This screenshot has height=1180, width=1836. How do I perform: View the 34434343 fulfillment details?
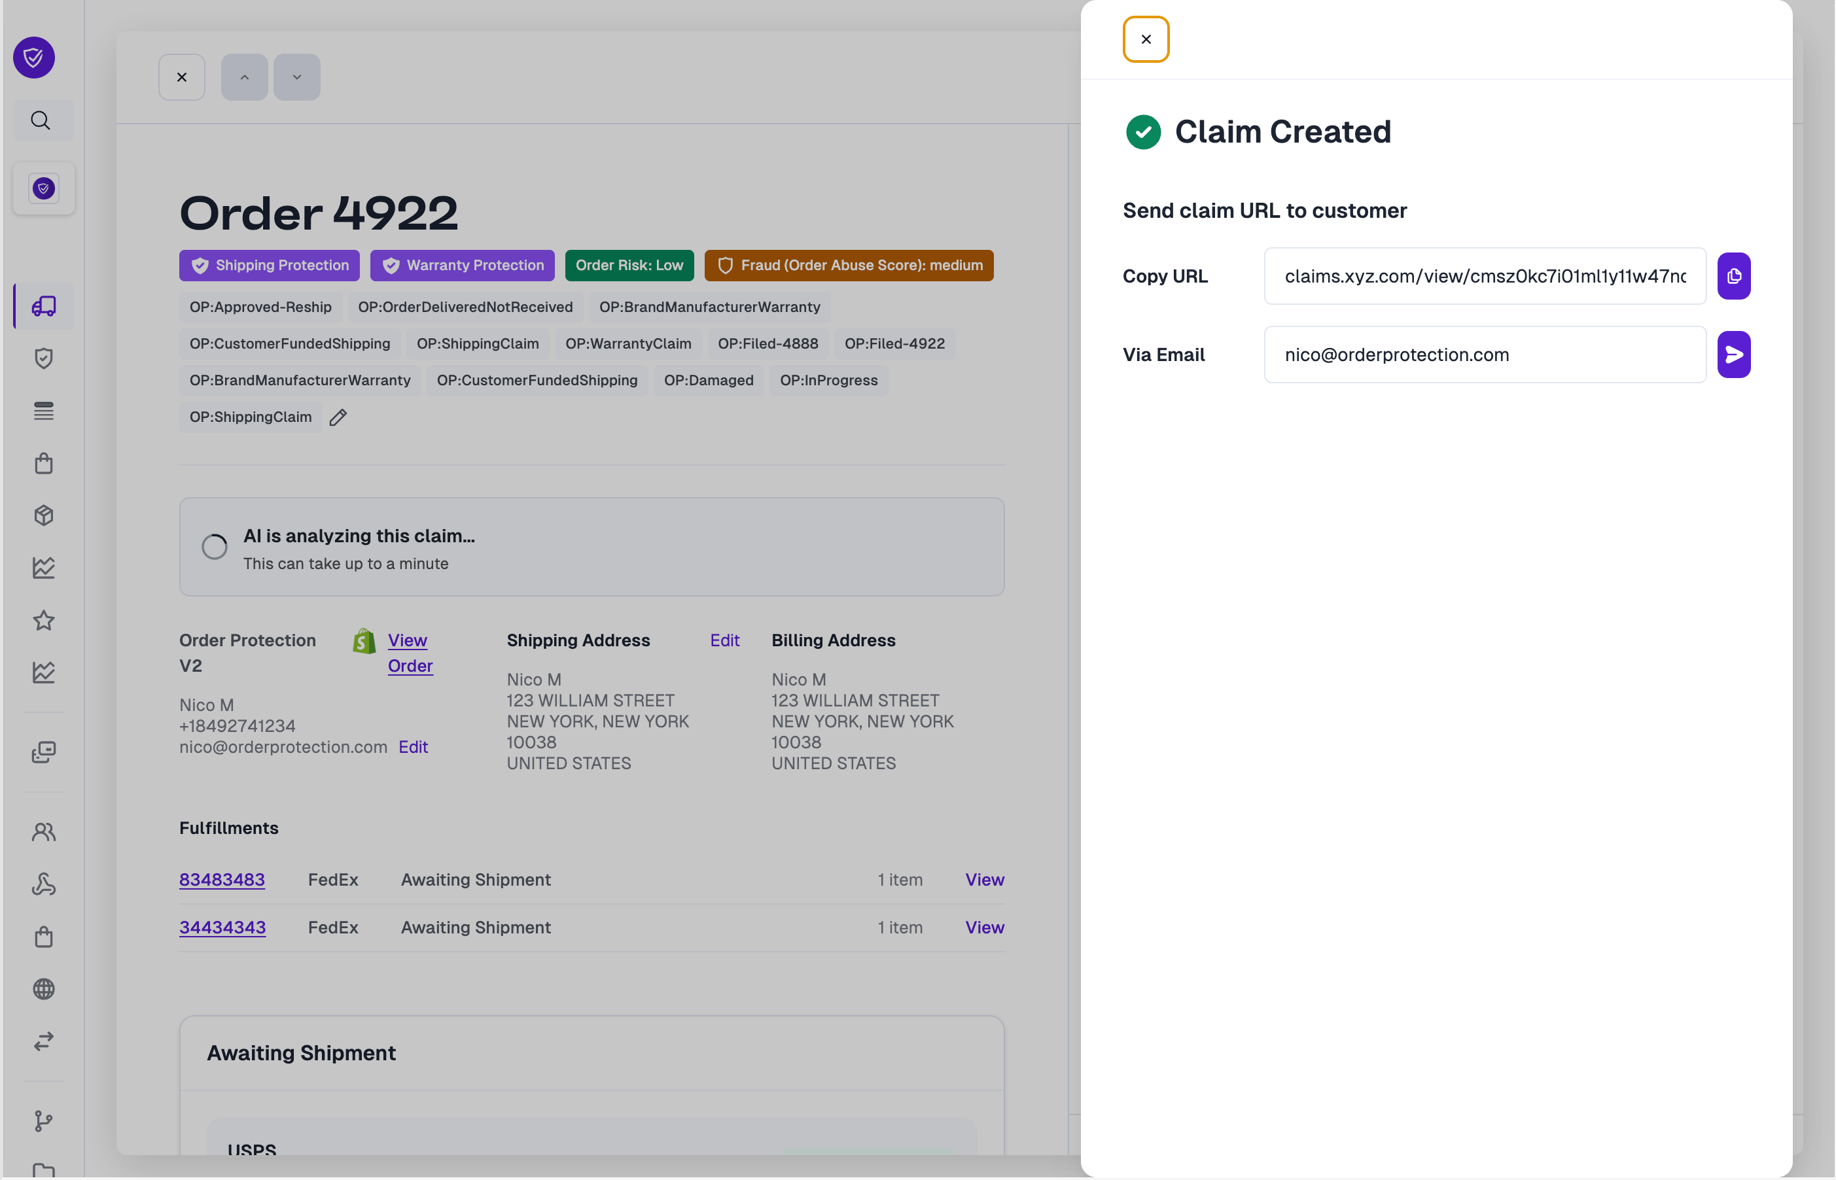coord(985,927)
